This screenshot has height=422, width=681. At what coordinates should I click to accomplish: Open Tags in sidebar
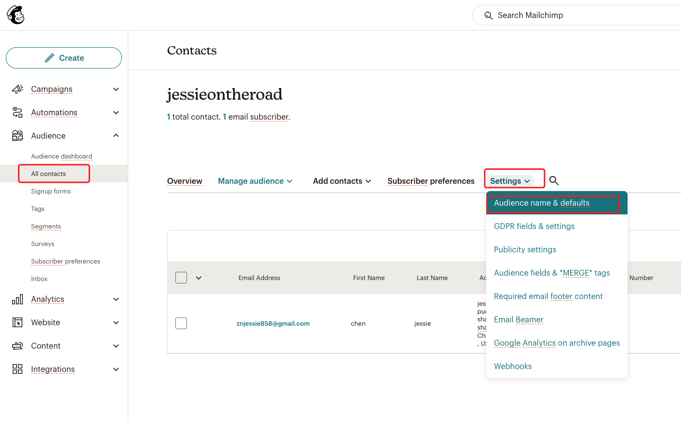(38, 209)
